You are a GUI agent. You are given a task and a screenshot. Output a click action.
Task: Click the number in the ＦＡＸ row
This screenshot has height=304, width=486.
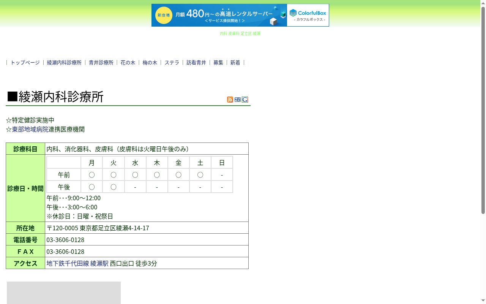pos(65,252)
